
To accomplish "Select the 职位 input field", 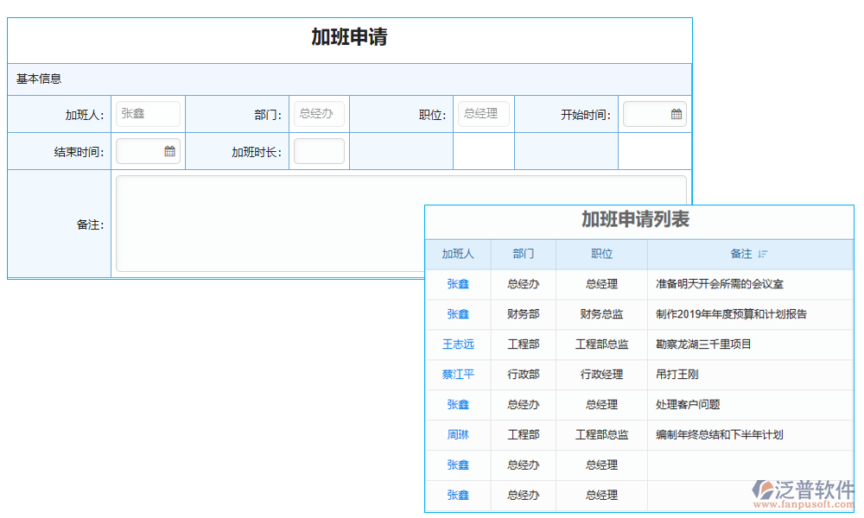I will click(x=483, y=114).
